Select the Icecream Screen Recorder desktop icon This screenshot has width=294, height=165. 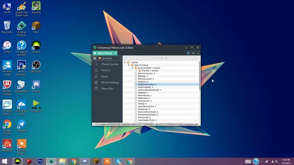click(x=22, y=147)
